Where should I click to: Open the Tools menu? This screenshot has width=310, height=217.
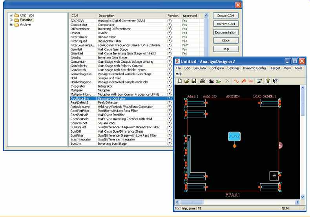(x=298, y=68)
